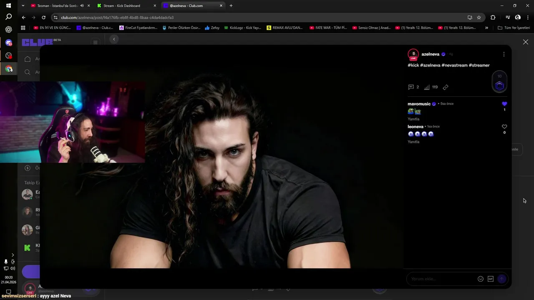This screenshot has width=534, height=300.
Task: Toggle the Club sidebar hamburger menu
Action: coord(95,42)
